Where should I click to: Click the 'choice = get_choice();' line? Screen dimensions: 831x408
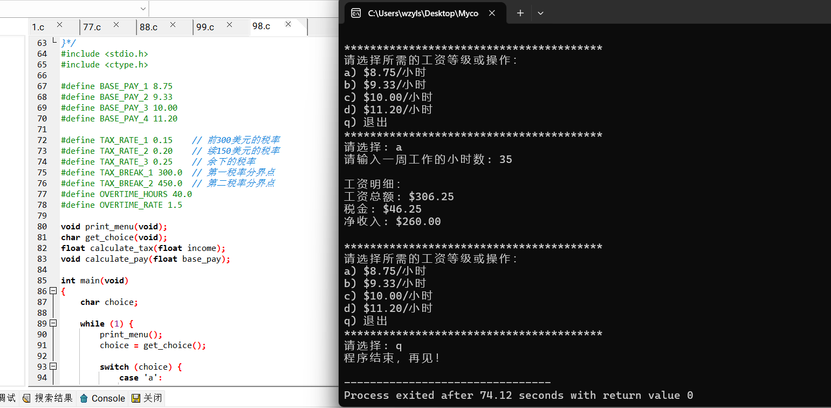click(153, 345)
